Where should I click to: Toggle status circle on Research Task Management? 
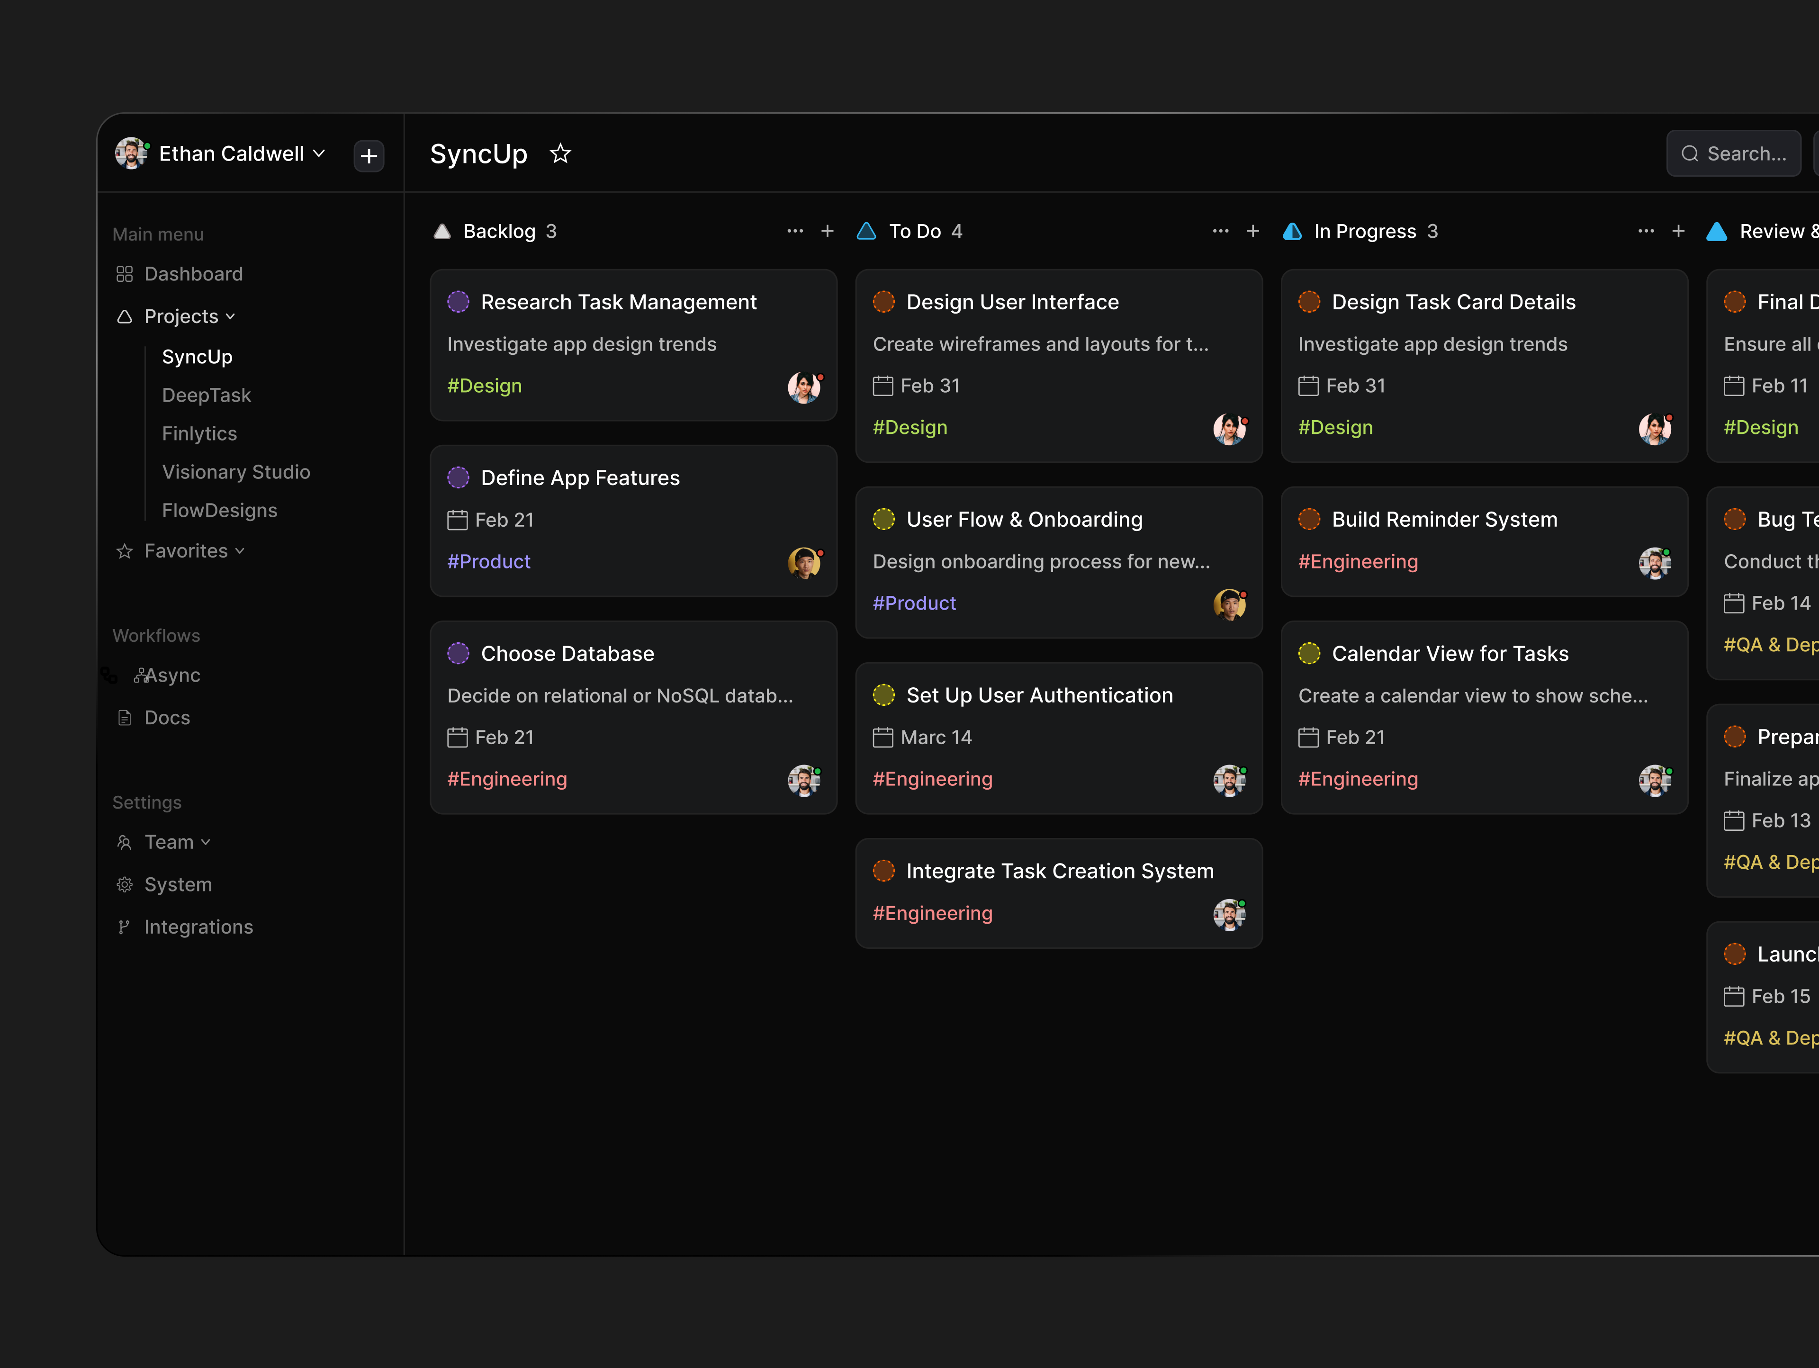point(458,302)
